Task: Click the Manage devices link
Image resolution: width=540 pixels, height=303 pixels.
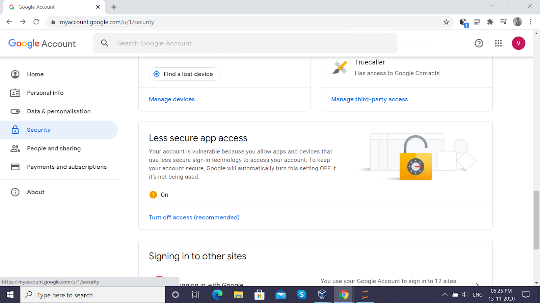Action: coord(171,99)
